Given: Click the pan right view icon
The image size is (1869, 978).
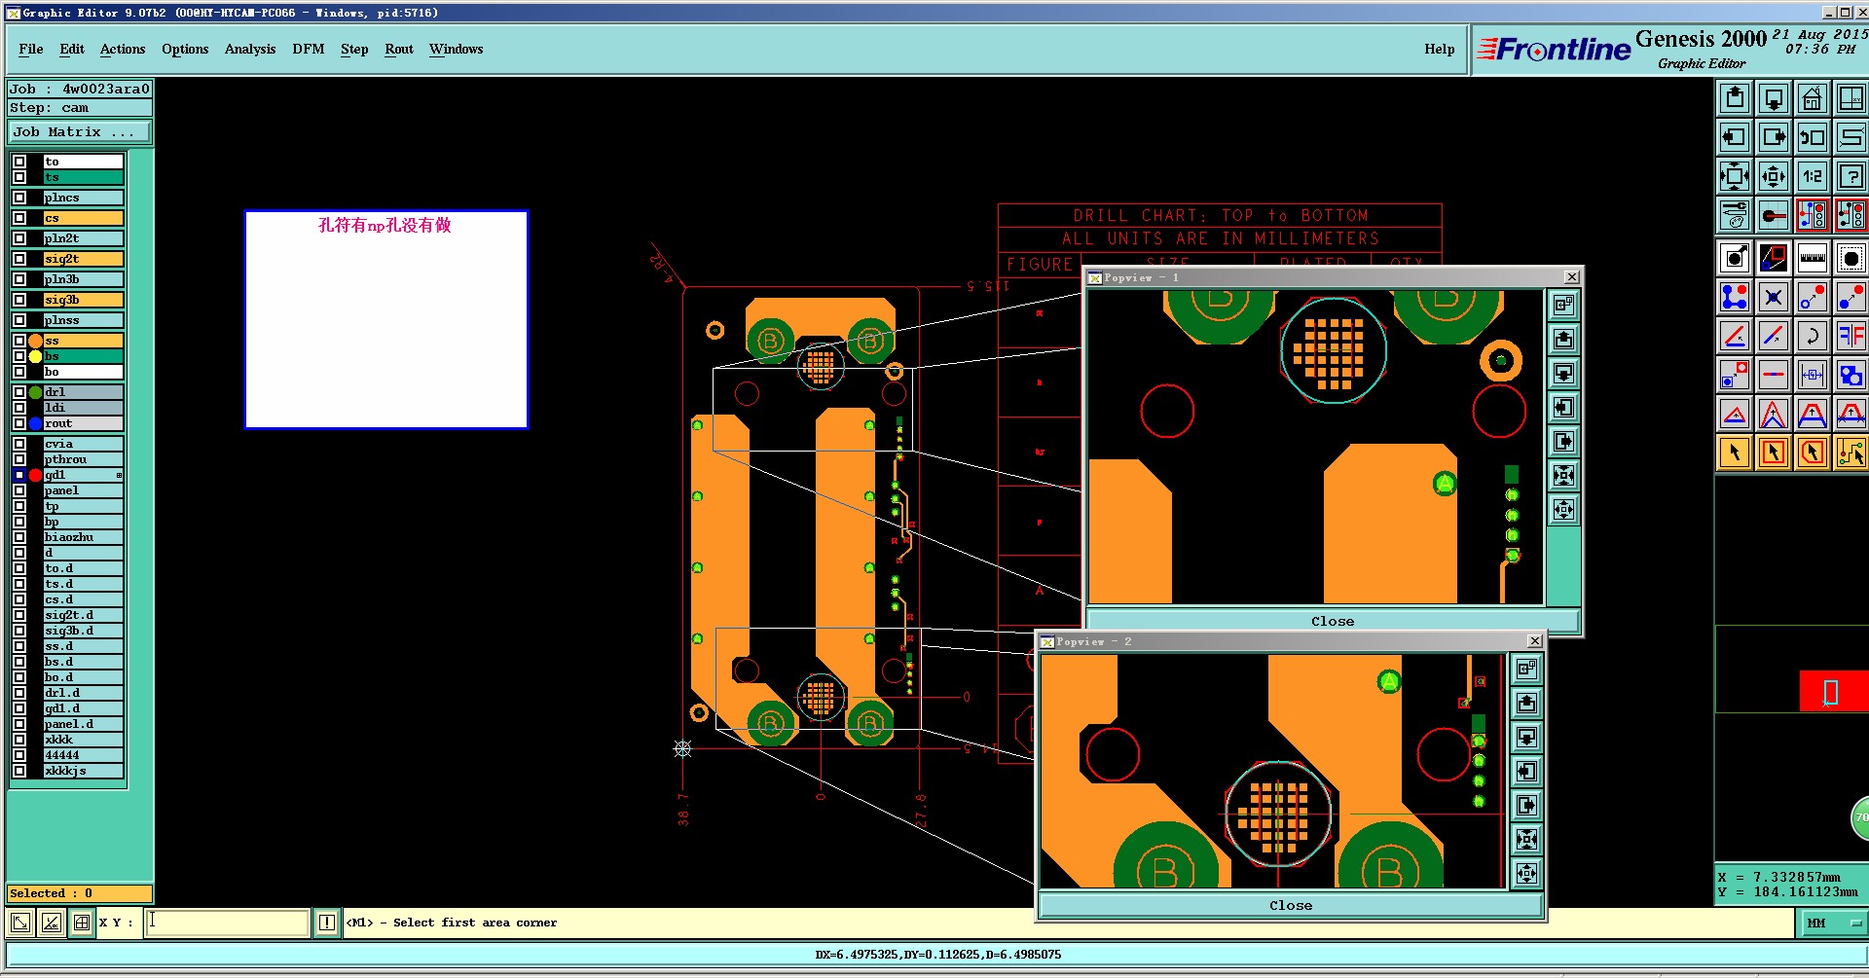Looking at the screenshot, I should 1774,137.
